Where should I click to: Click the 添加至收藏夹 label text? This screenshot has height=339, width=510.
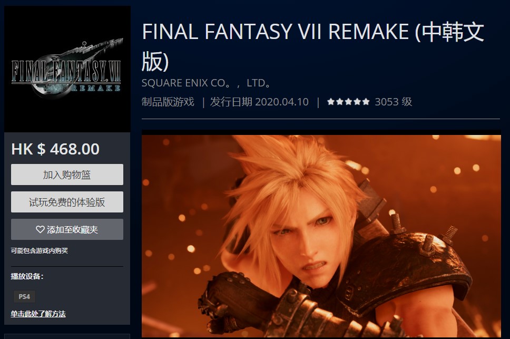click(x=72, y=229)
